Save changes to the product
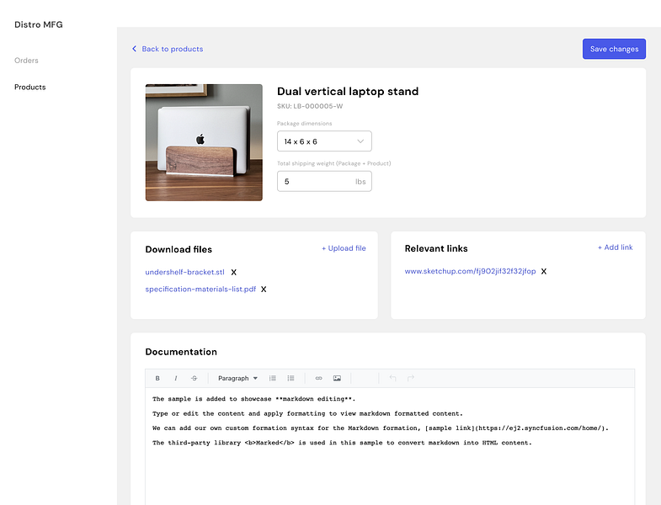The height and width of the screenshot is (505, 661). coord(614,49)
